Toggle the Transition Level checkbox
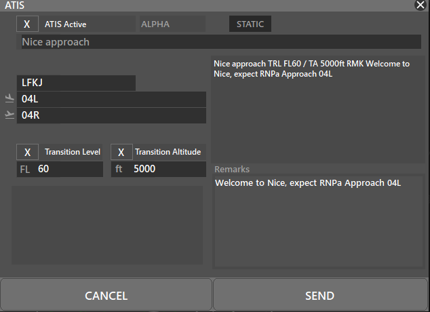 point(27,152)
